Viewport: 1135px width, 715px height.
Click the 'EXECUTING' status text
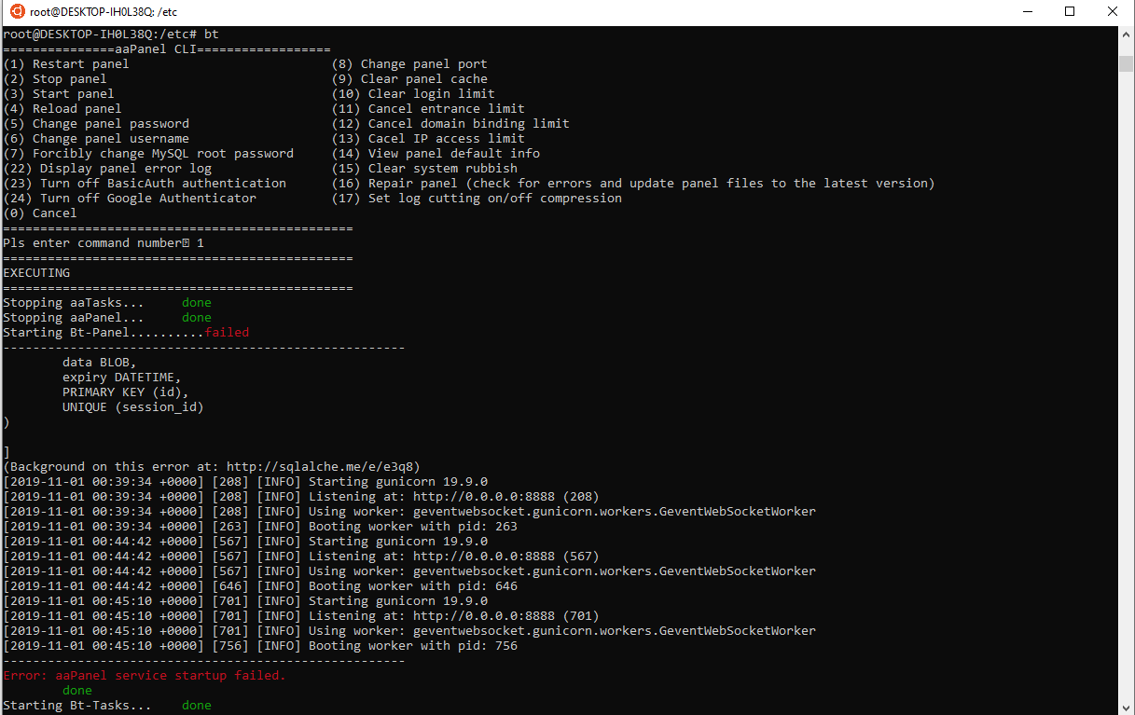coord(36,273)
